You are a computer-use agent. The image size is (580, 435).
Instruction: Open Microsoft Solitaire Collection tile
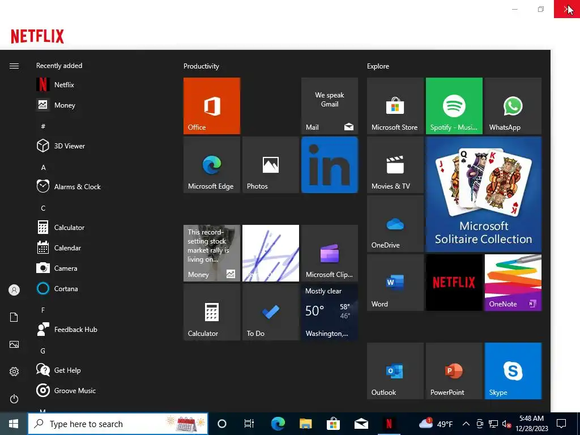pos(484,194)
